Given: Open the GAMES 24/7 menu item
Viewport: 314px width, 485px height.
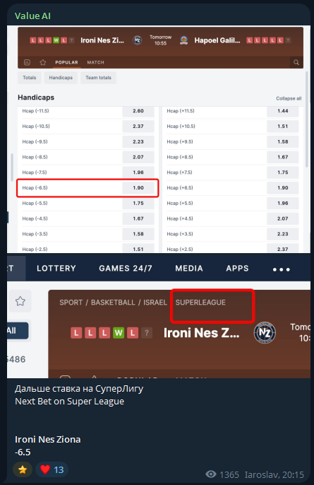Looking at the screenshot, I should [x=126, y=268].
